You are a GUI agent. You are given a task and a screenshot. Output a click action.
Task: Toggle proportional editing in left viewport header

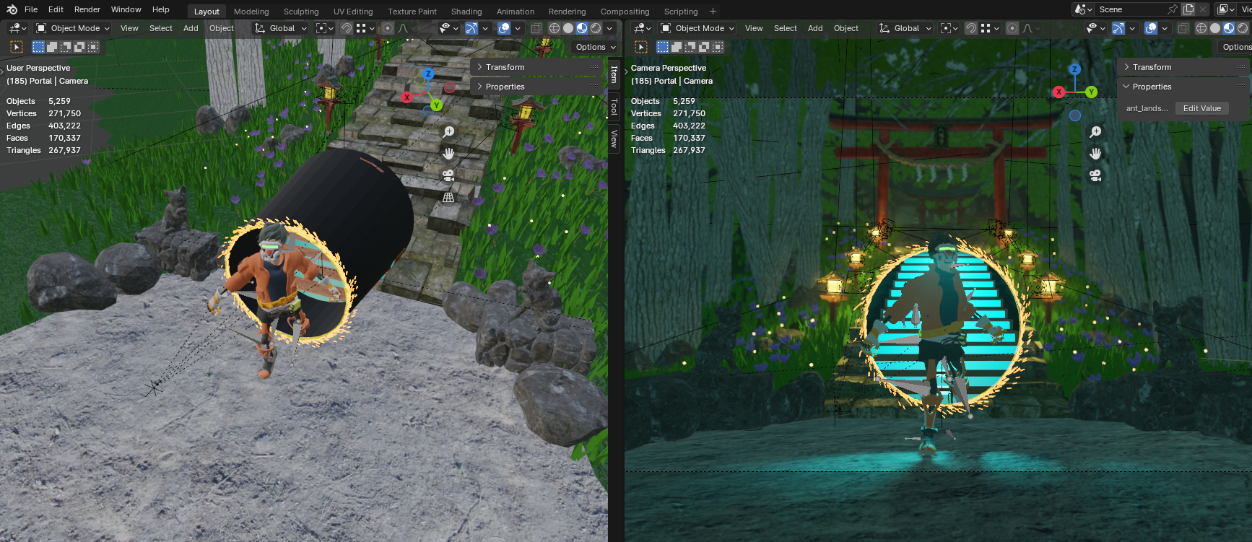pyautogui.click(x=388, y=28)
